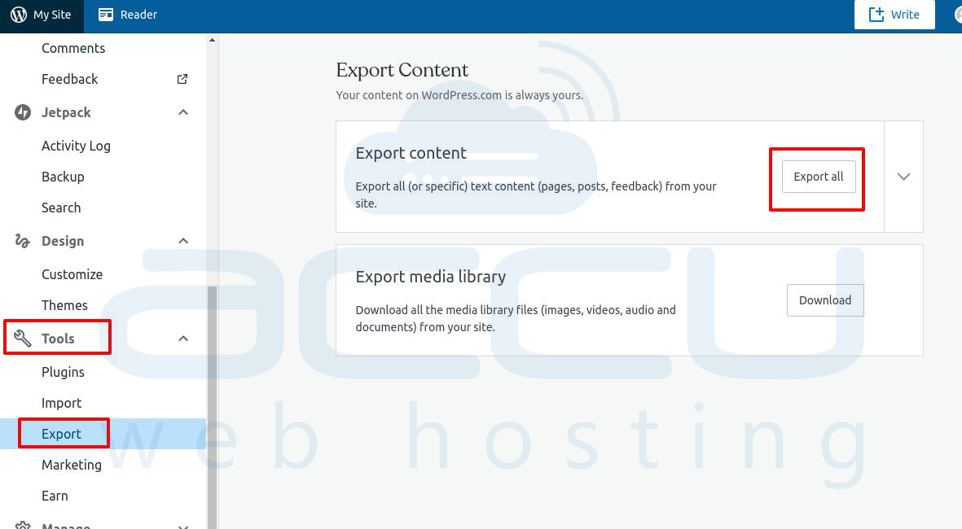This screenshot has height=529, width=962.
Task: Click the Export Content page heading
Action: pos(402,70)
